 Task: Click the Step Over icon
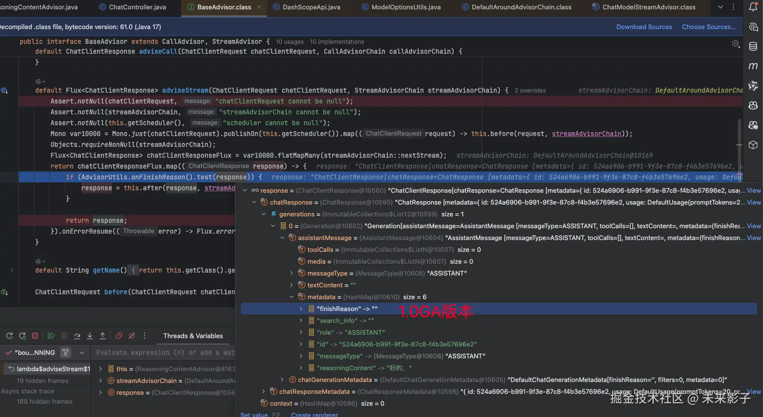coord(77,336)
